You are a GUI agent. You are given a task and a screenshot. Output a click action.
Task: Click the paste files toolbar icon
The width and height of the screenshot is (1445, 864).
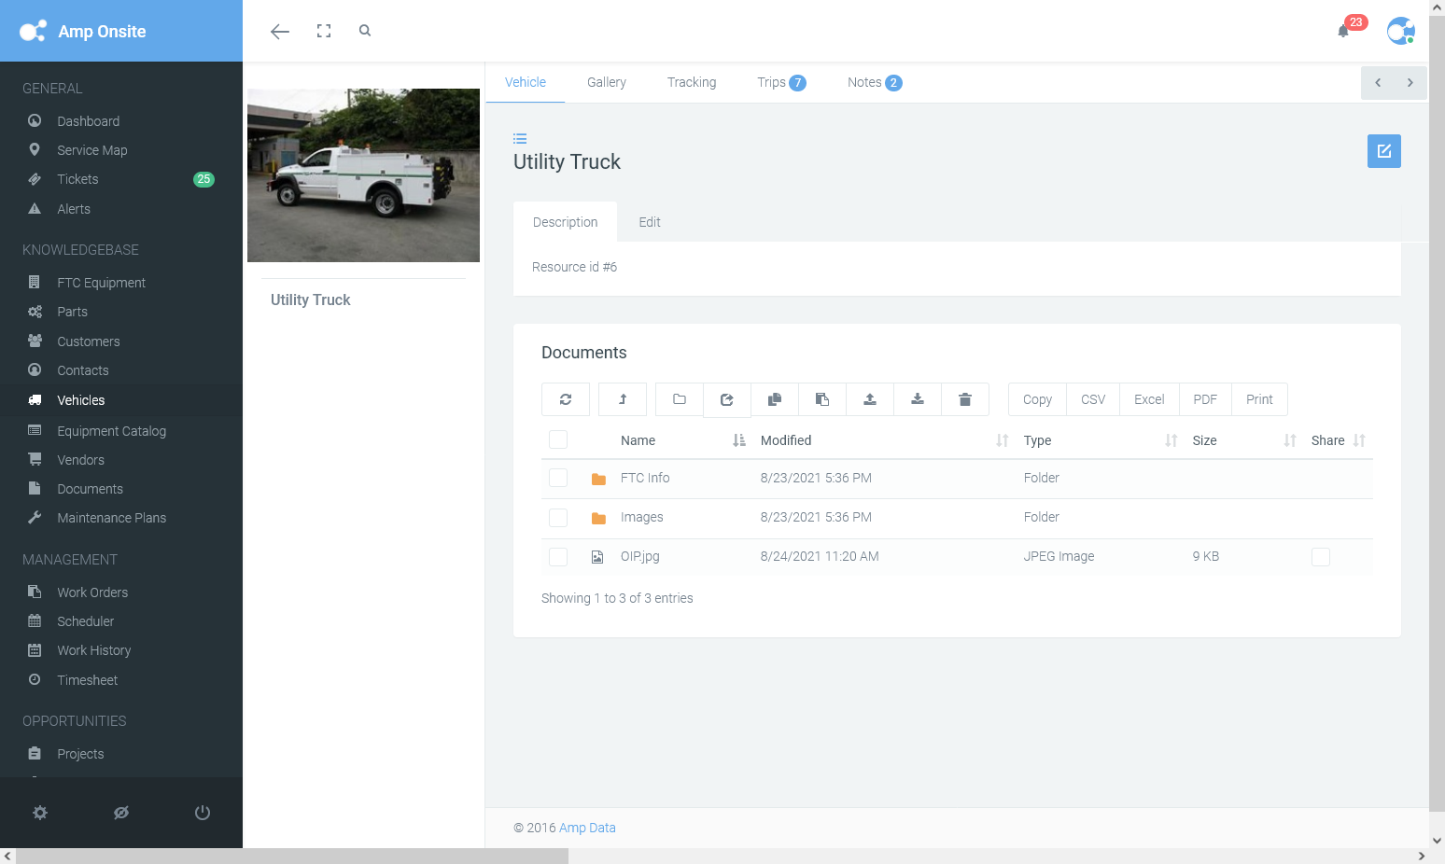tap(822, 399)
